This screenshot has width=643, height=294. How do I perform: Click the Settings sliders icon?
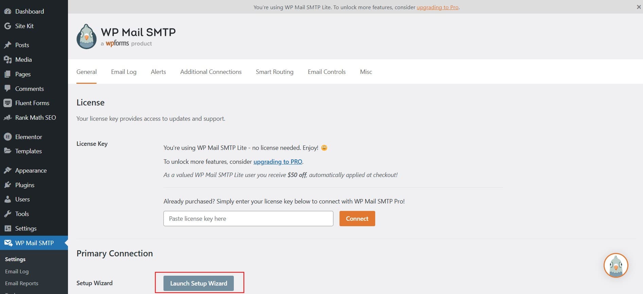(7, 228)
